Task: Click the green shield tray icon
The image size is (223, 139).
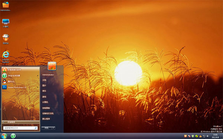Action: tap(193, 136)
